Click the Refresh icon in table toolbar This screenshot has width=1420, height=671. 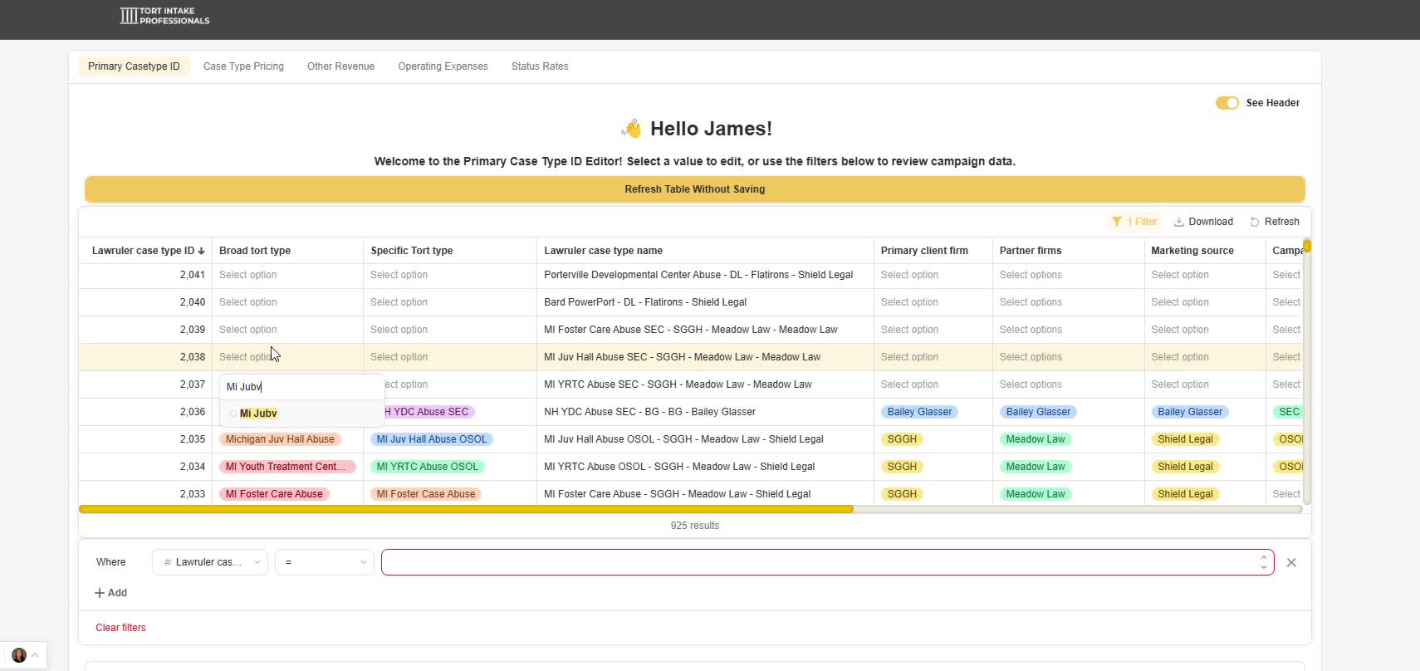[x=1254, y=222]
